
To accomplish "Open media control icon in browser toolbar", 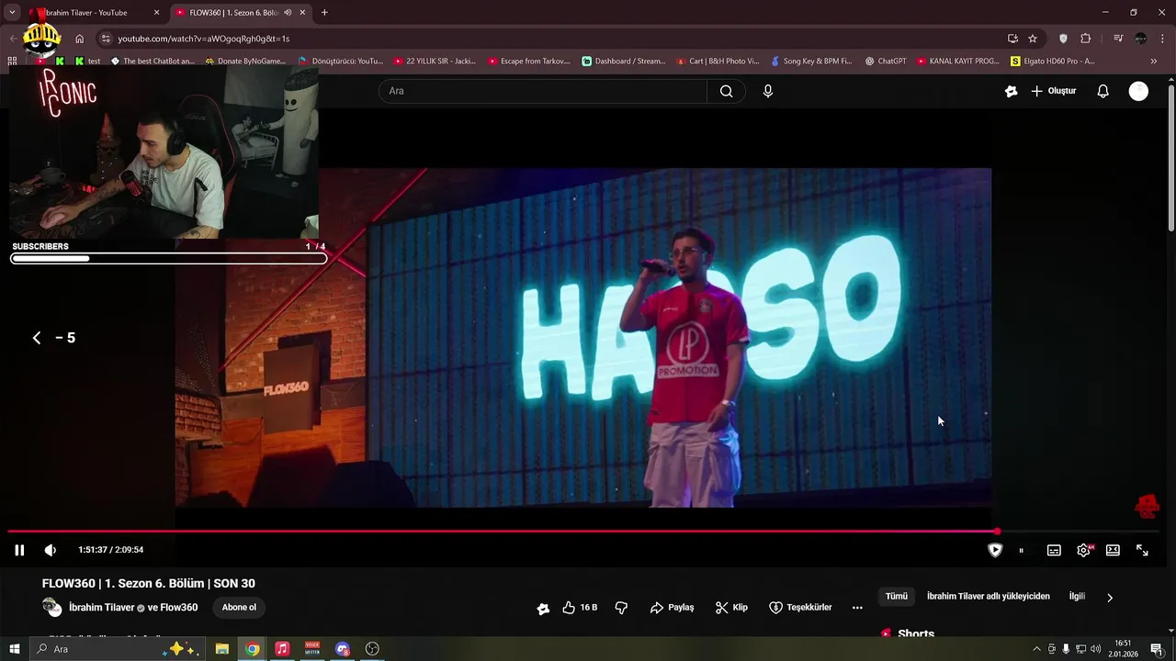I will pos(1118,39).
